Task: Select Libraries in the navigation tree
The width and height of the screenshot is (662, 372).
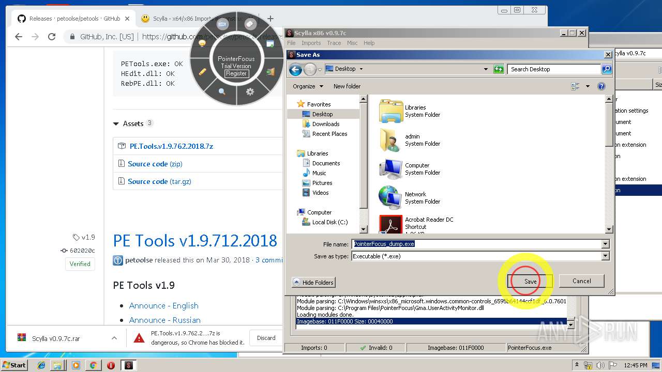Action: [312, 153]
